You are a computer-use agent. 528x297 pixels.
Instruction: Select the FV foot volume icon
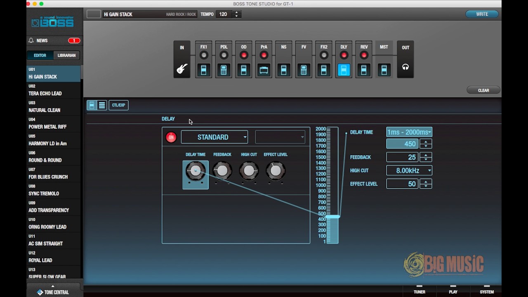click(x=304, y=70)
